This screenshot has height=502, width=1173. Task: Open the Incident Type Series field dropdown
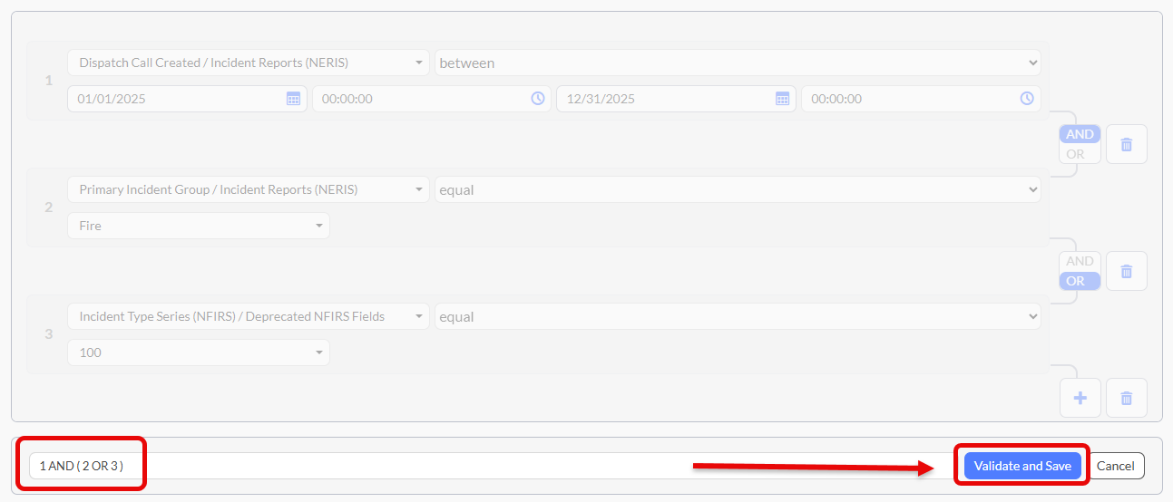pos(248,316)
